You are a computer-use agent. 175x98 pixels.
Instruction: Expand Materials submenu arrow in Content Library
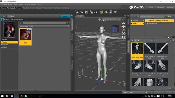[143, 21]
